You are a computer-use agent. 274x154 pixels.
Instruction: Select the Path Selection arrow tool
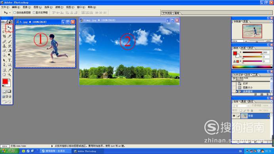pos(4,60)
